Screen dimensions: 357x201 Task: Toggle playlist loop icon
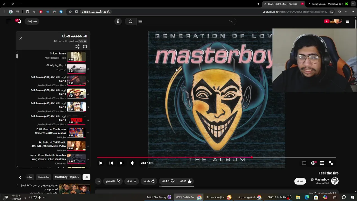click(85, 47)
